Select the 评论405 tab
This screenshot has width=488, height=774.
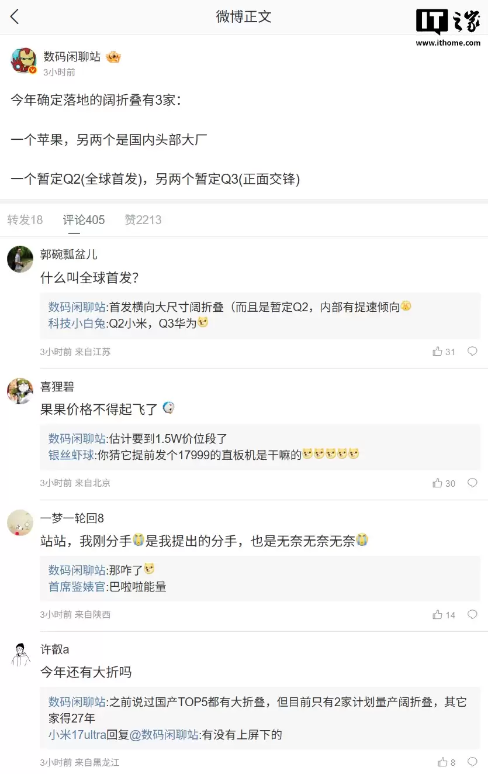pyautogui.click(x=84, y=220)
